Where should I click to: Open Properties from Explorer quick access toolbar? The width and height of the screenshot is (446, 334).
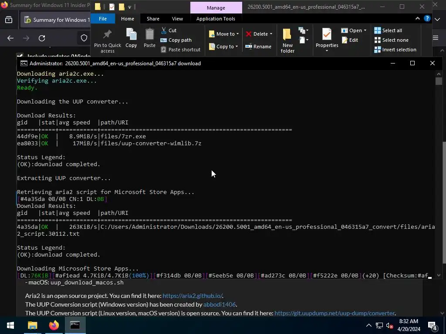click(112, 7)
